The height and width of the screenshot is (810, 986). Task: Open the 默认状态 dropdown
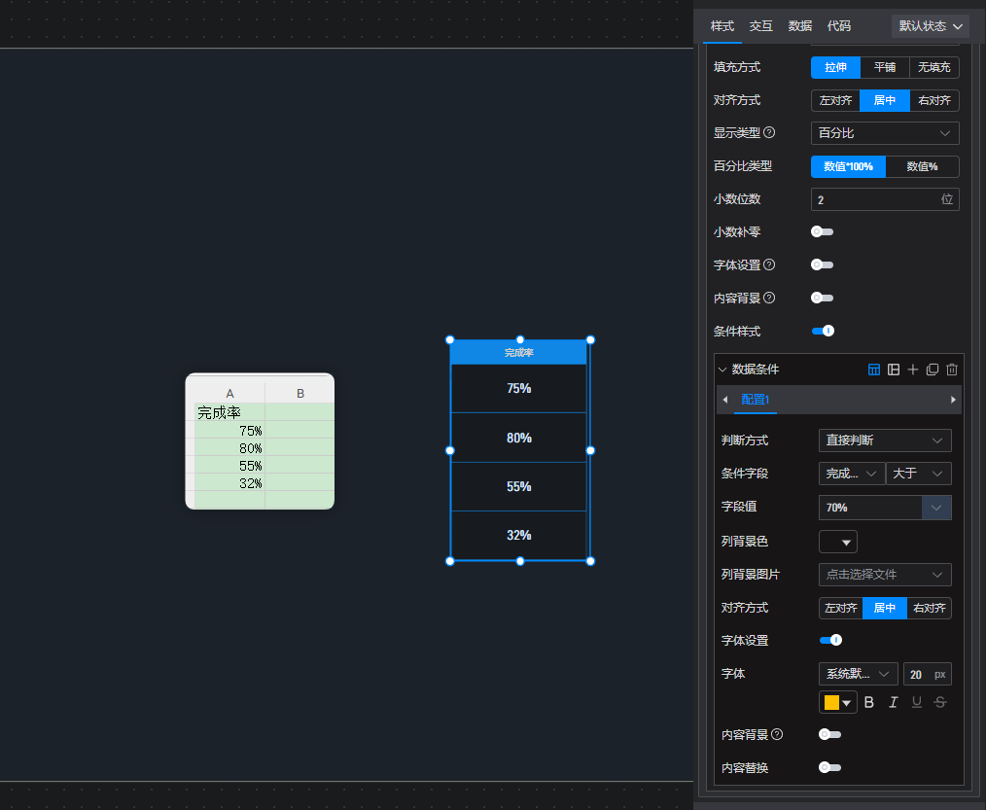[930, 26]
